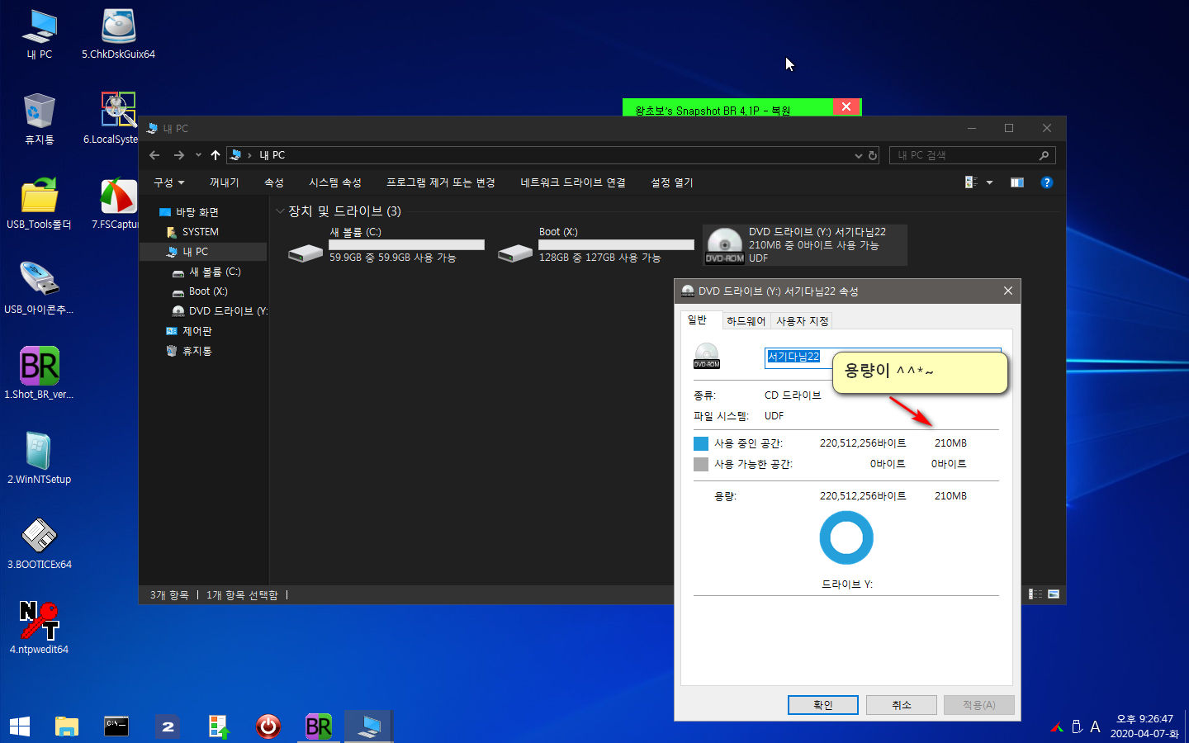Expand the address bar history dropdown

point(858,155)
